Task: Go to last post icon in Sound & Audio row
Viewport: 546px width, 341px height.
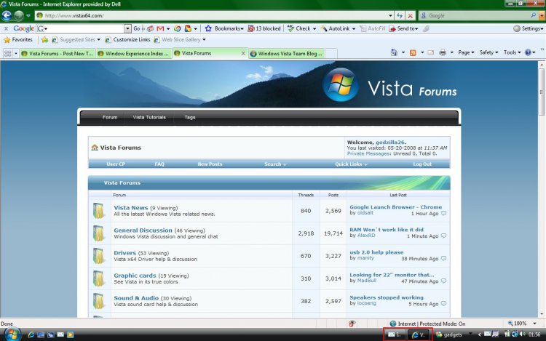Action: 443,303
